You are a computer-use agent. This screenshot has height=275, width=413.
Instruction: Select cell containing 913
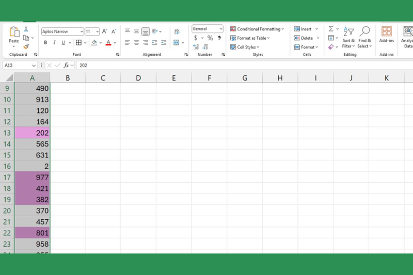[x=32, y=100]
